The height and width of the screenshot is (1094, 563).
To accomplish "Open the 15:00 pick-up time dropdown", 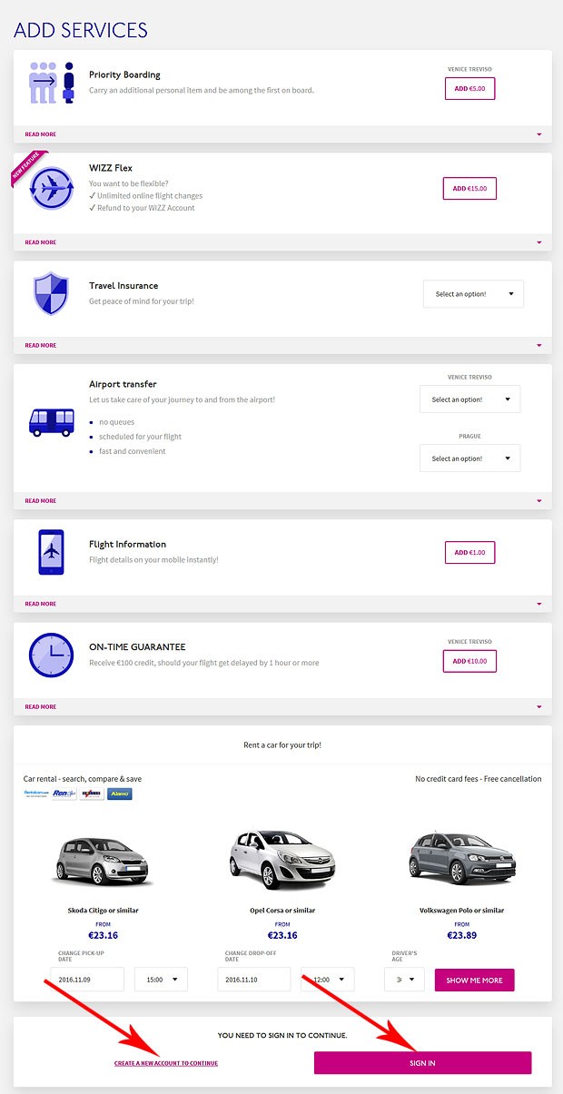I will pyautogui.click(x=160, y=979).
